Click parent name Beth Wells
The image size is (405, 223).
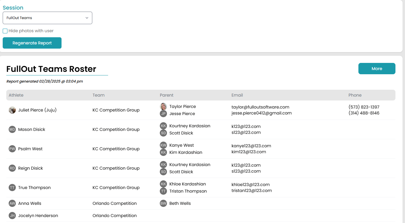click(180, 203)
